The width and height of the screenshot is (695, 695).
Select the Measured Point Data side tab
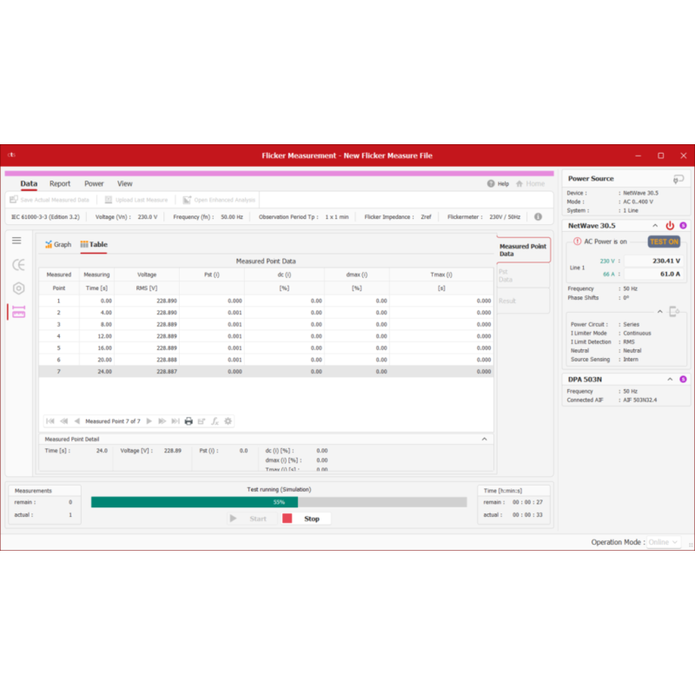pyautogui.click(x=523, y=251)
